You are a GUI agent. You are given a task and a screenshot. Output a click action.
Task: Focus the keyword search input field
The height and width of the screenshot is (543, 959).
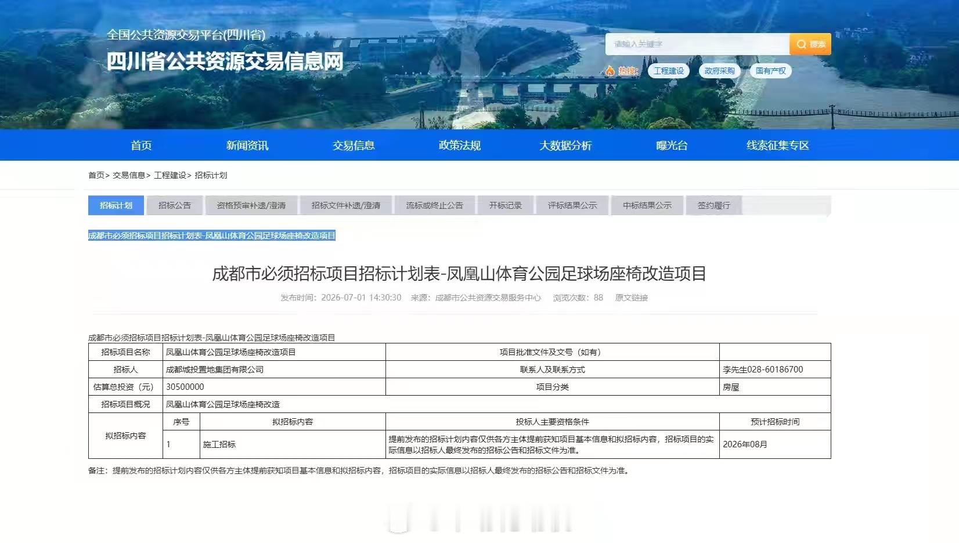tap(698, 44)
